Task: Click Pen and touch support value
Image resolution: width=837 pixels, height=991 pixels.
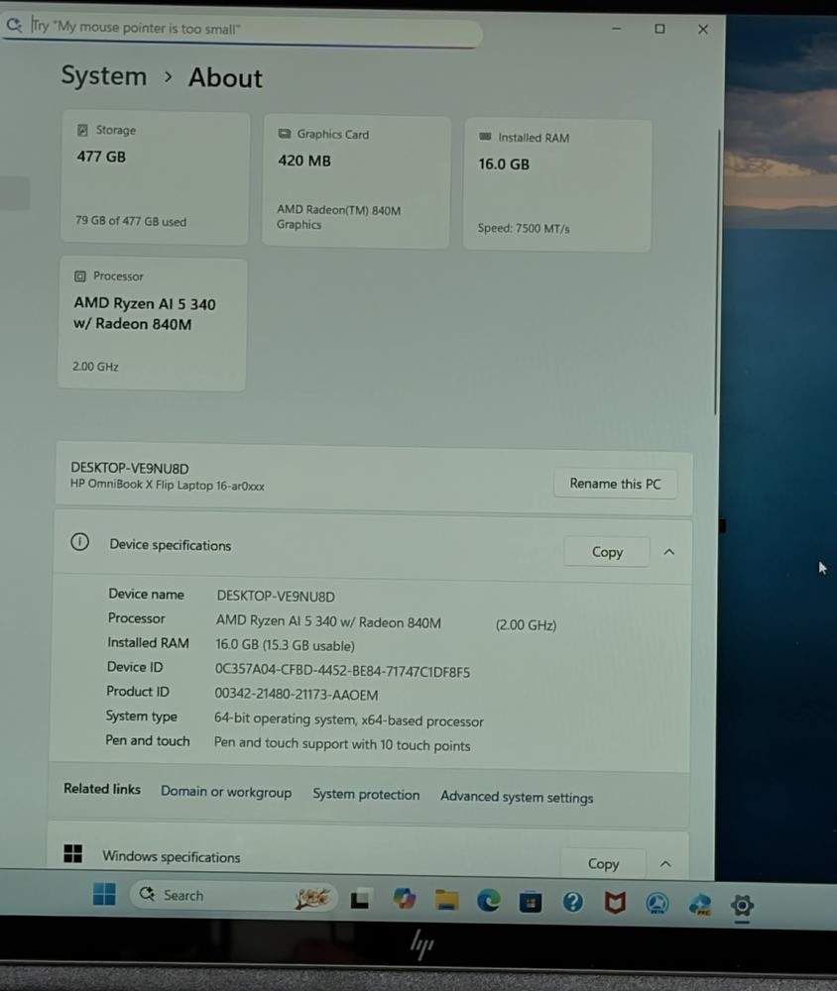Action: pyautogui.click(x=341, y=744)
